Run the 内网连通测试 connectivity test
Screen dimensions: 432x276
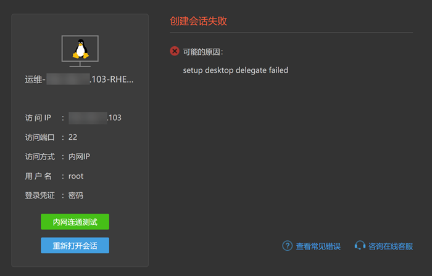click(x=75, y=222)
